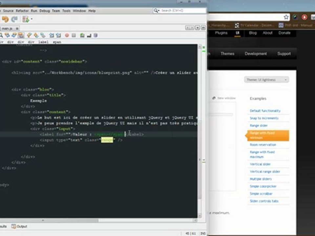Go to previous bookmark icon
Screen dimensions: 315x236
point(29,35)
